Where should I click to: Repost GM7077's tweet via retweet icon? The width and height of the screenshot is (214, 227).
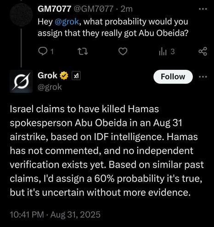83,51
